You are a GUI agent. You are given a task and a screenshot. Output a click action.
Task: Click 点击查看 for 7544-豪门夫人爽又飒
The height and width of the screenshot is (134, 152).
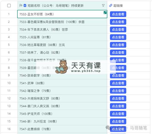click(x=118, y=106)
